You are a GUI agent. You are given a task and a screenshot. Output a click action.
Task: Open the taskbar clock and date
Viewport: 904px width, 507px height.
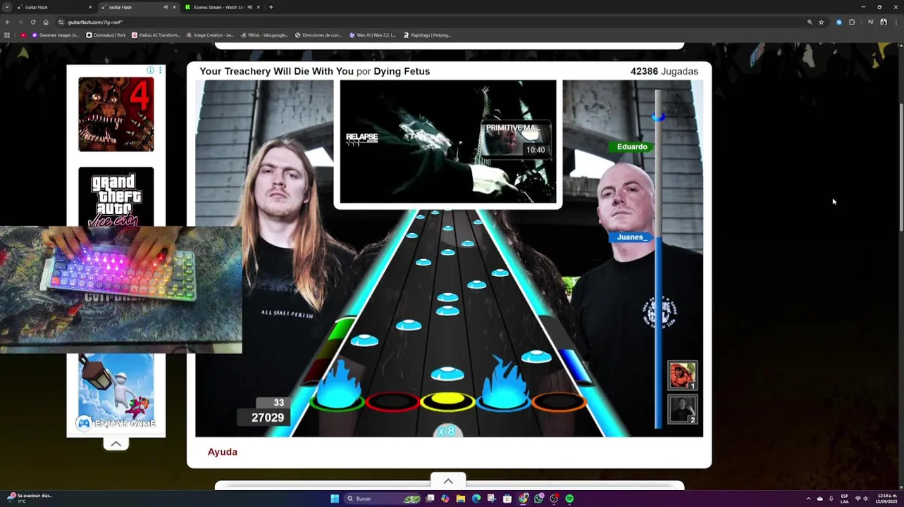(x=886, y=499)
